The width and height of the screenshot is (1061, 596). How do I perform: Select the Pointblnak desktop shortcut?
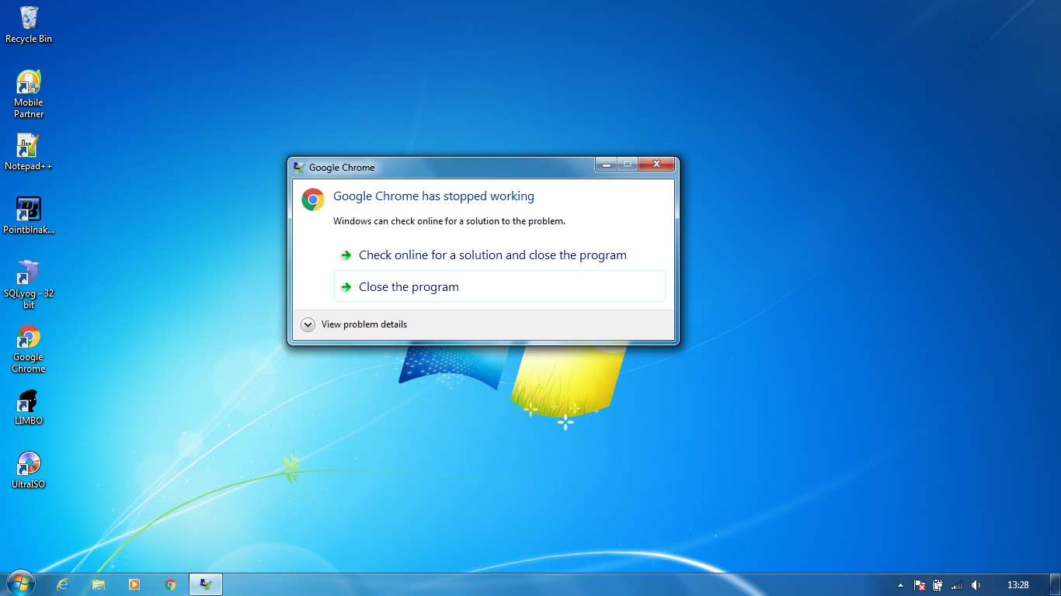click(x=29, y=216)
